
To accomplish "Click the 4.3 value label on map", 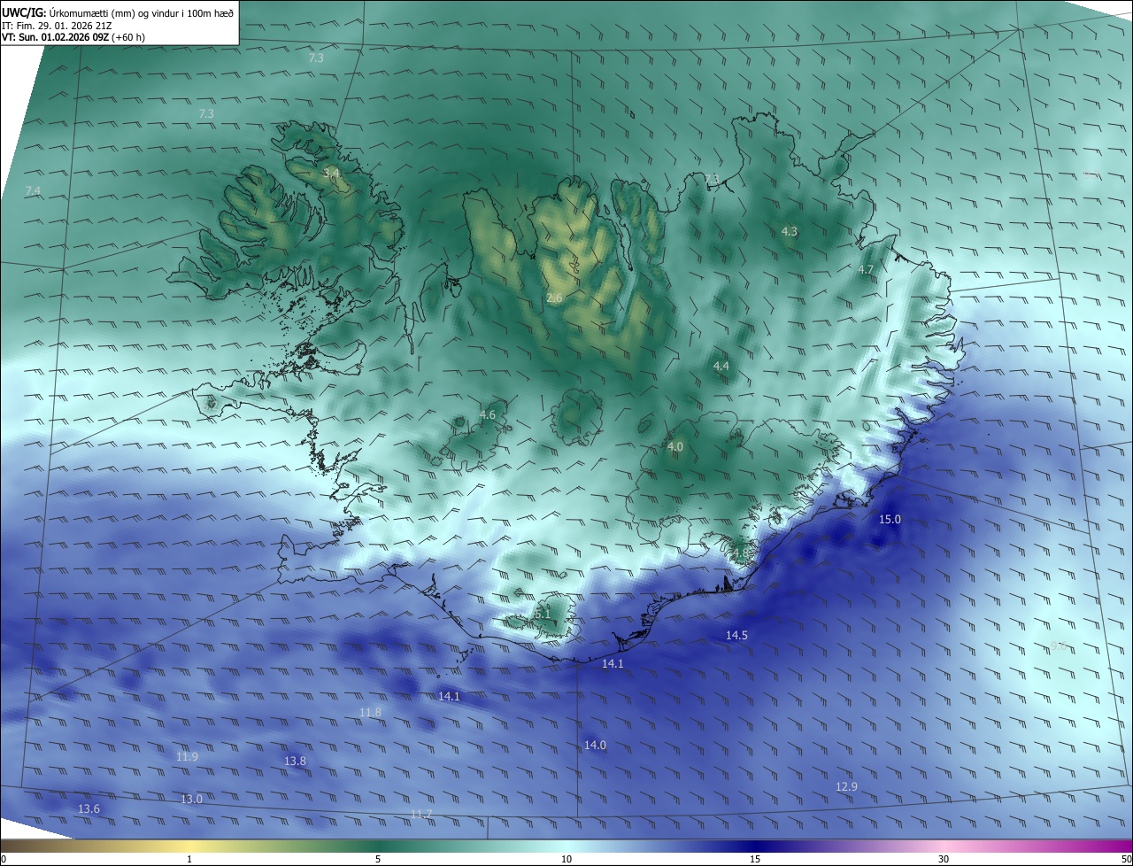I will pyautogui.click(x=790, y=231).
